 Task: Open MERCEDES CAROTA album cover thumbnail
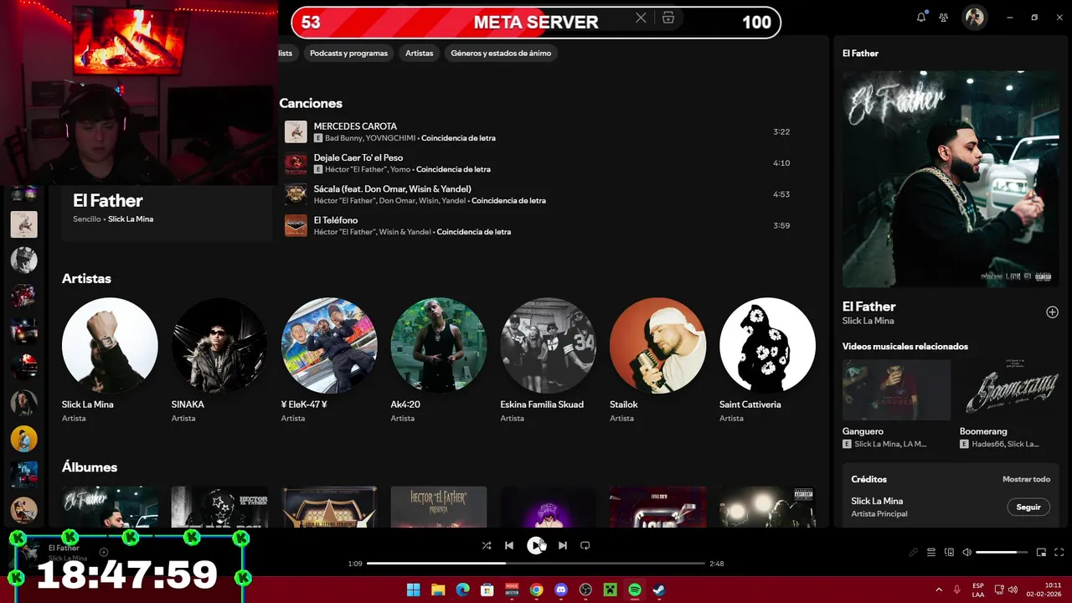(x=296, y=131)
